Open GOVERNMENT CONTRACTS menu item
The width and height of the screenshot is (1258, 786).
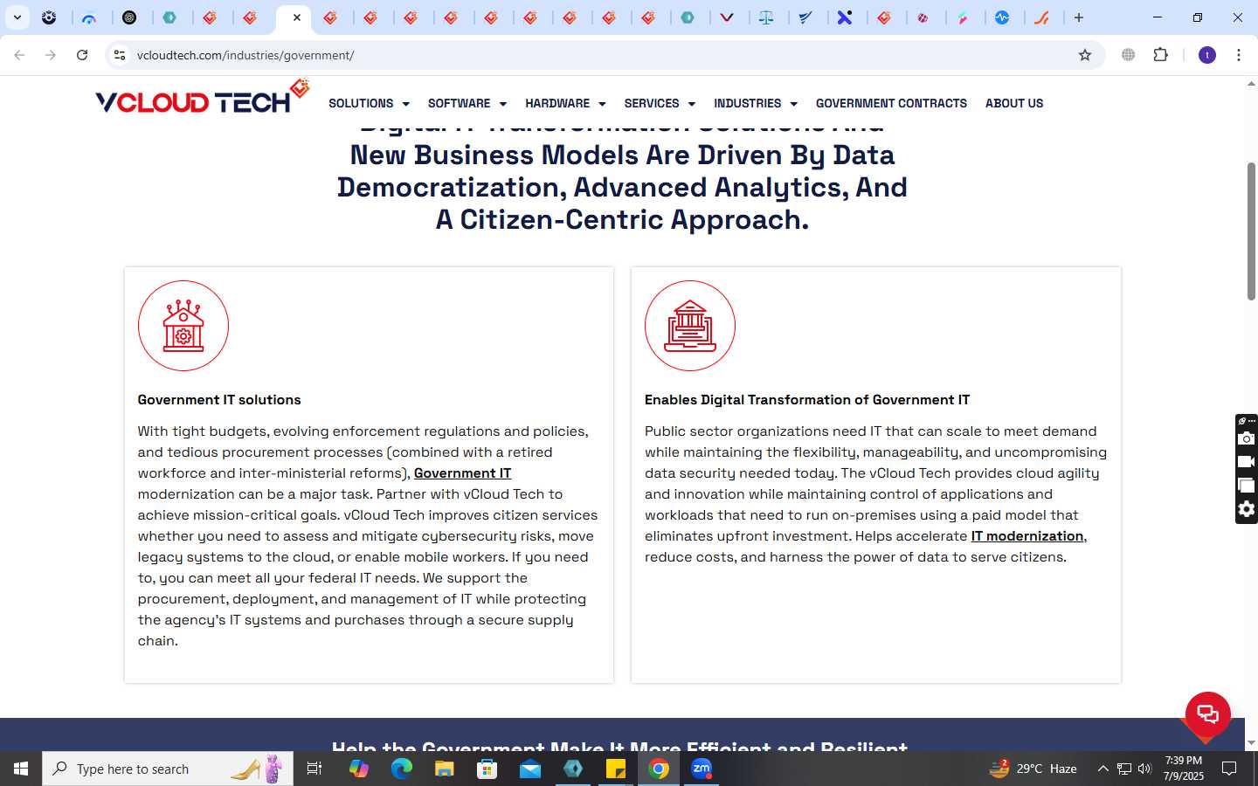pyautogui.click(x=891, y=103)
